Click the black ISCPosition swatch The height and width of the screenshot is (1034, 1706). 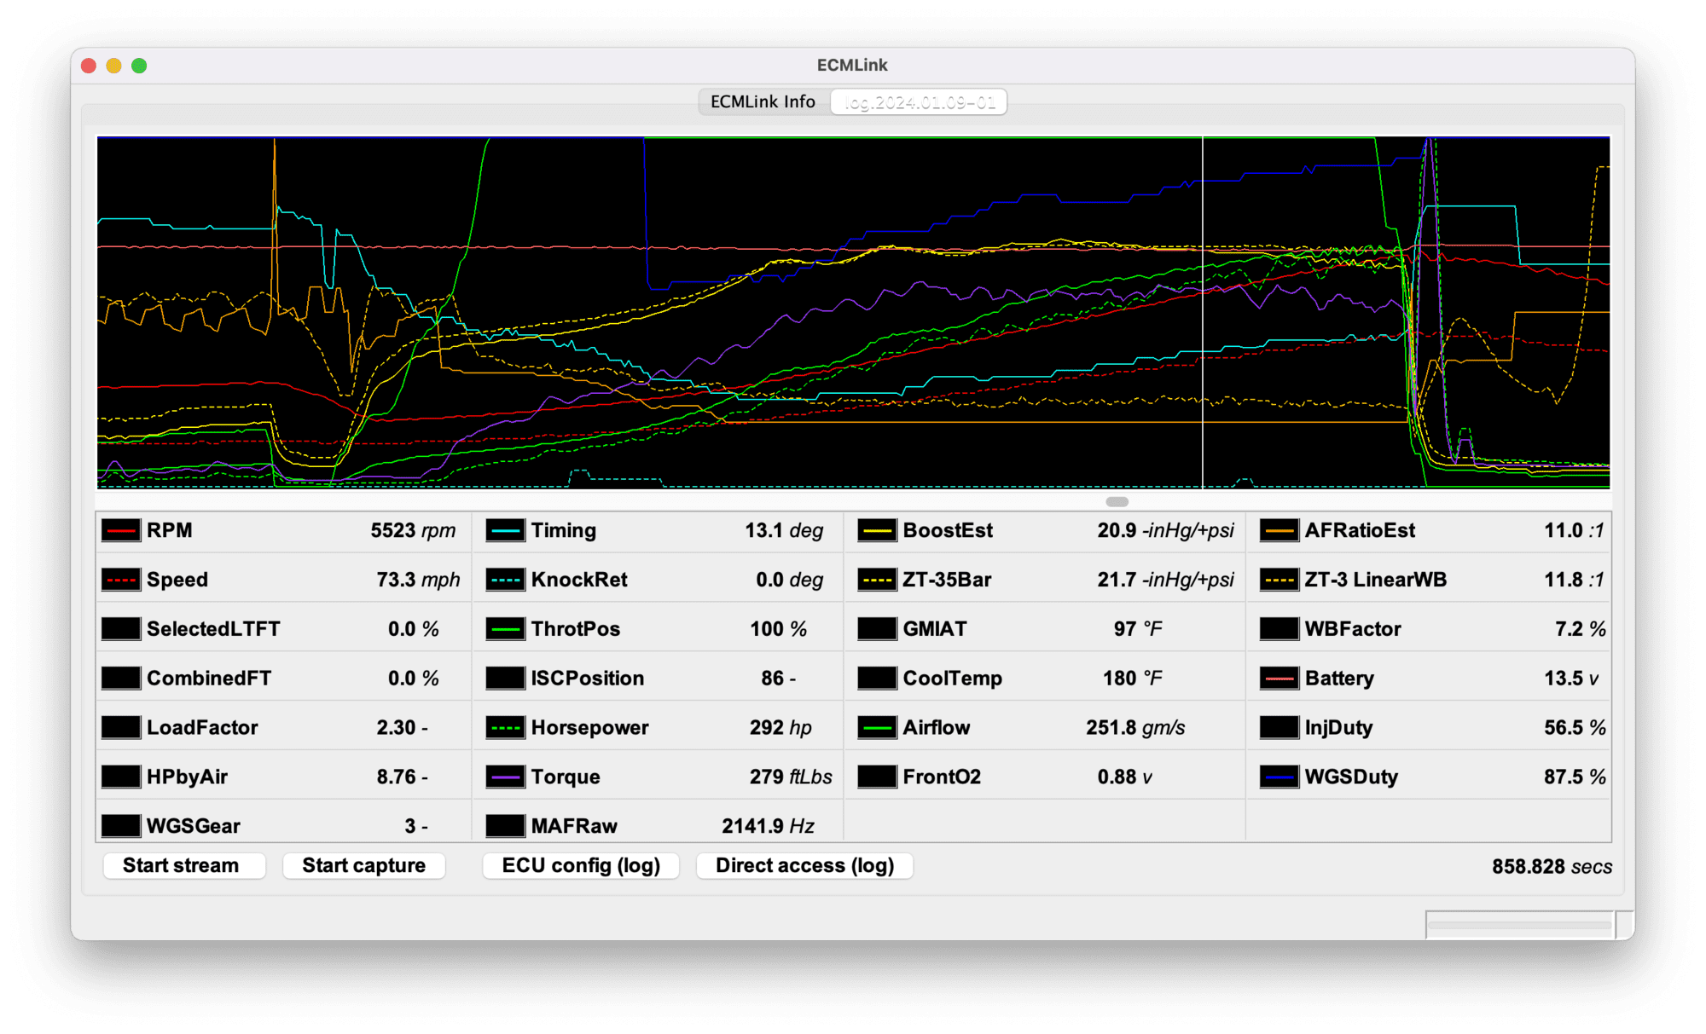pyautogui.click(x=505, y=679)
